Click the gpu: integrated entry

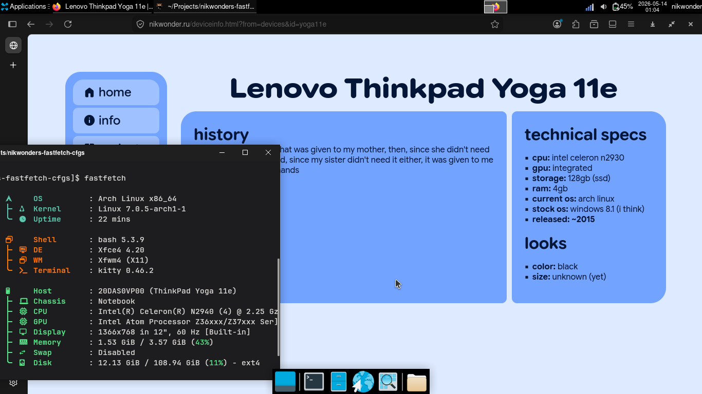coord(562,168)
